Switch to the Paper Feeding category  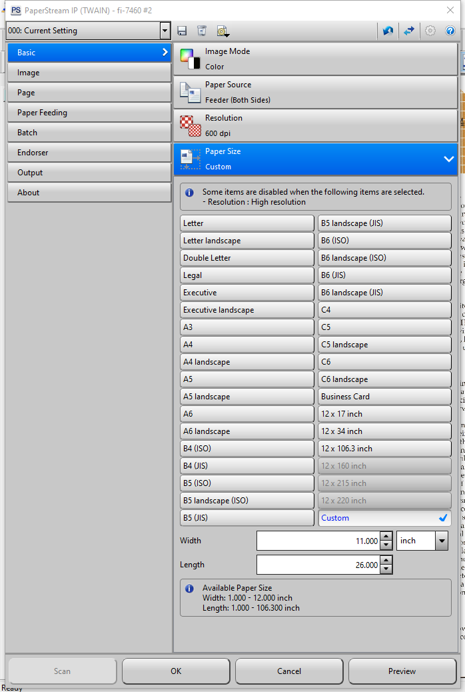coord(89,113)
